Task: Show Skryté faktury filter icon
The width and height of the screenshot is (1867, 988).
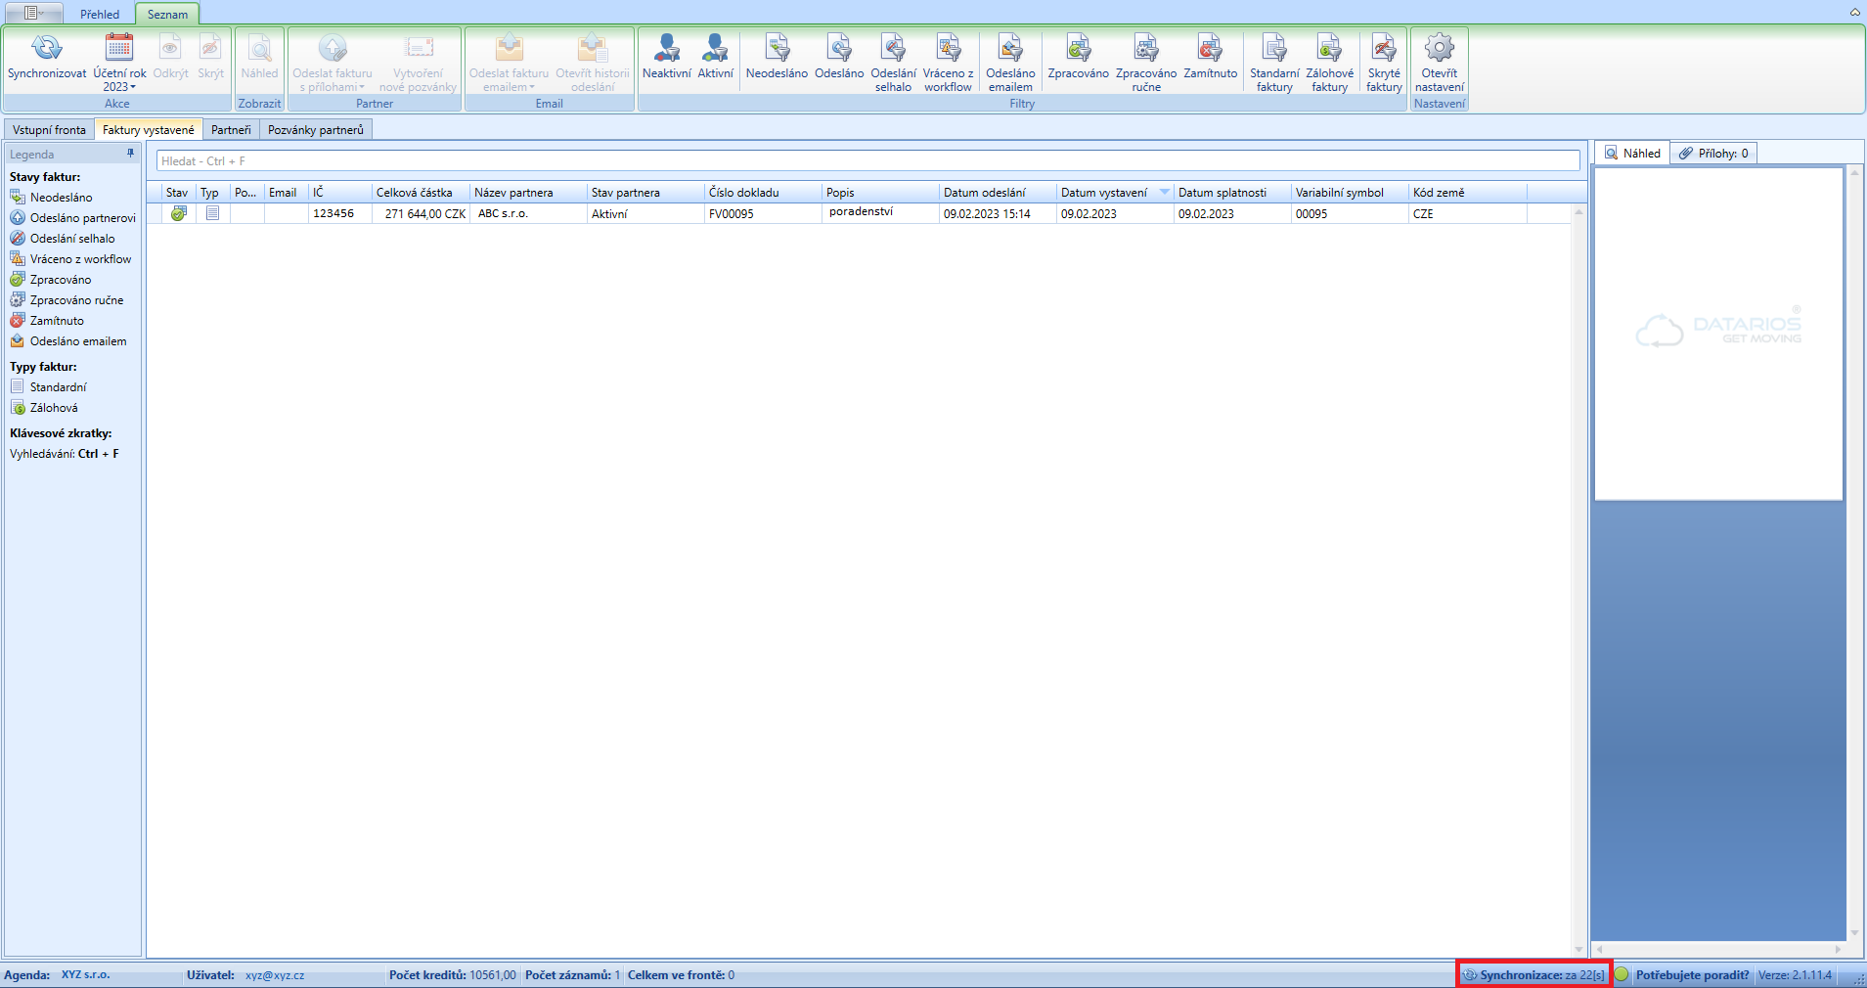Action: pyautogui.click(x=1384, y=49)
